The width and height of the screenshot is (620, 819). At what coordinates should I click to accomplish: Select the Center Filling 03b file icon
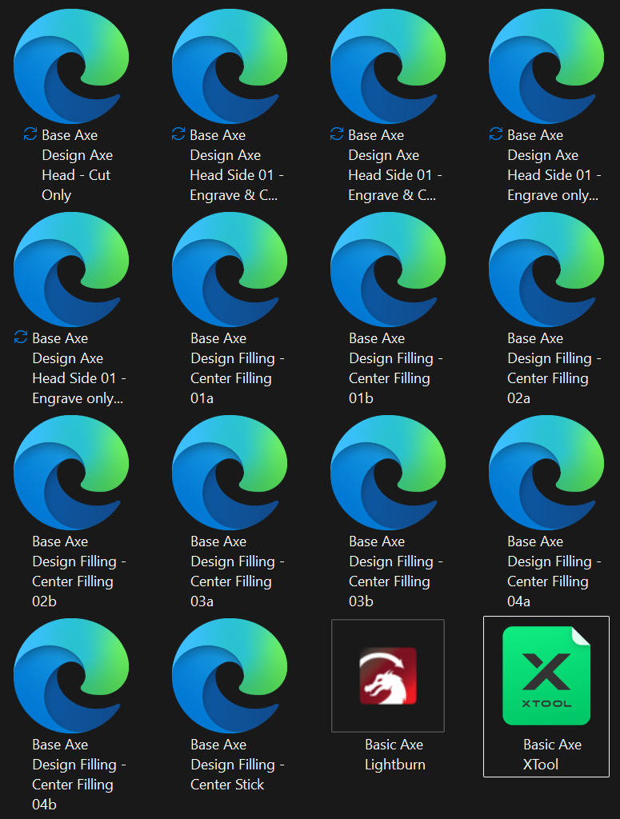coord(387,473)
